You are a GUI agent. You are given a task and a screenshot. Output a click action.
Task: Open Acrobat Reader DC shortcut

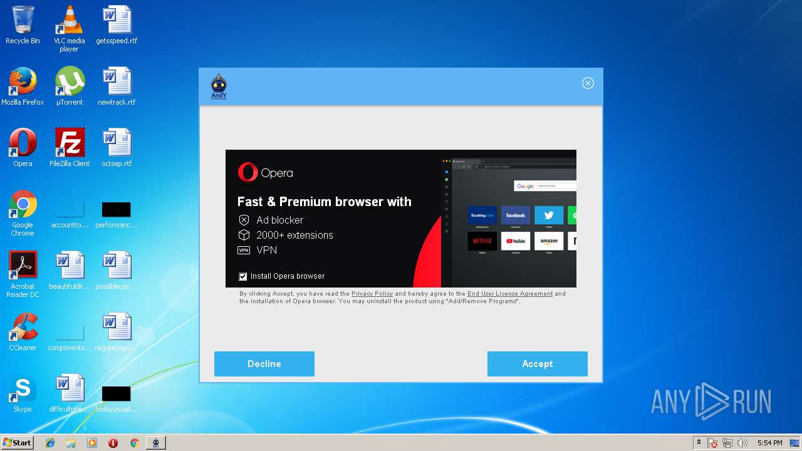tap(23, 274)
